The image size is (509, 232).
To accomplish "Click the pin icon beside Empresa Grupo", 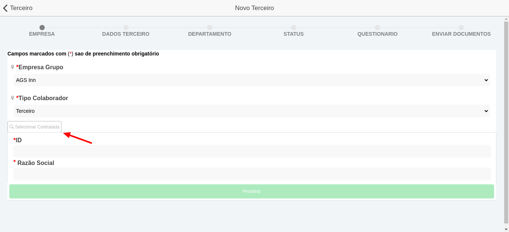I will (x=12, y=67).
